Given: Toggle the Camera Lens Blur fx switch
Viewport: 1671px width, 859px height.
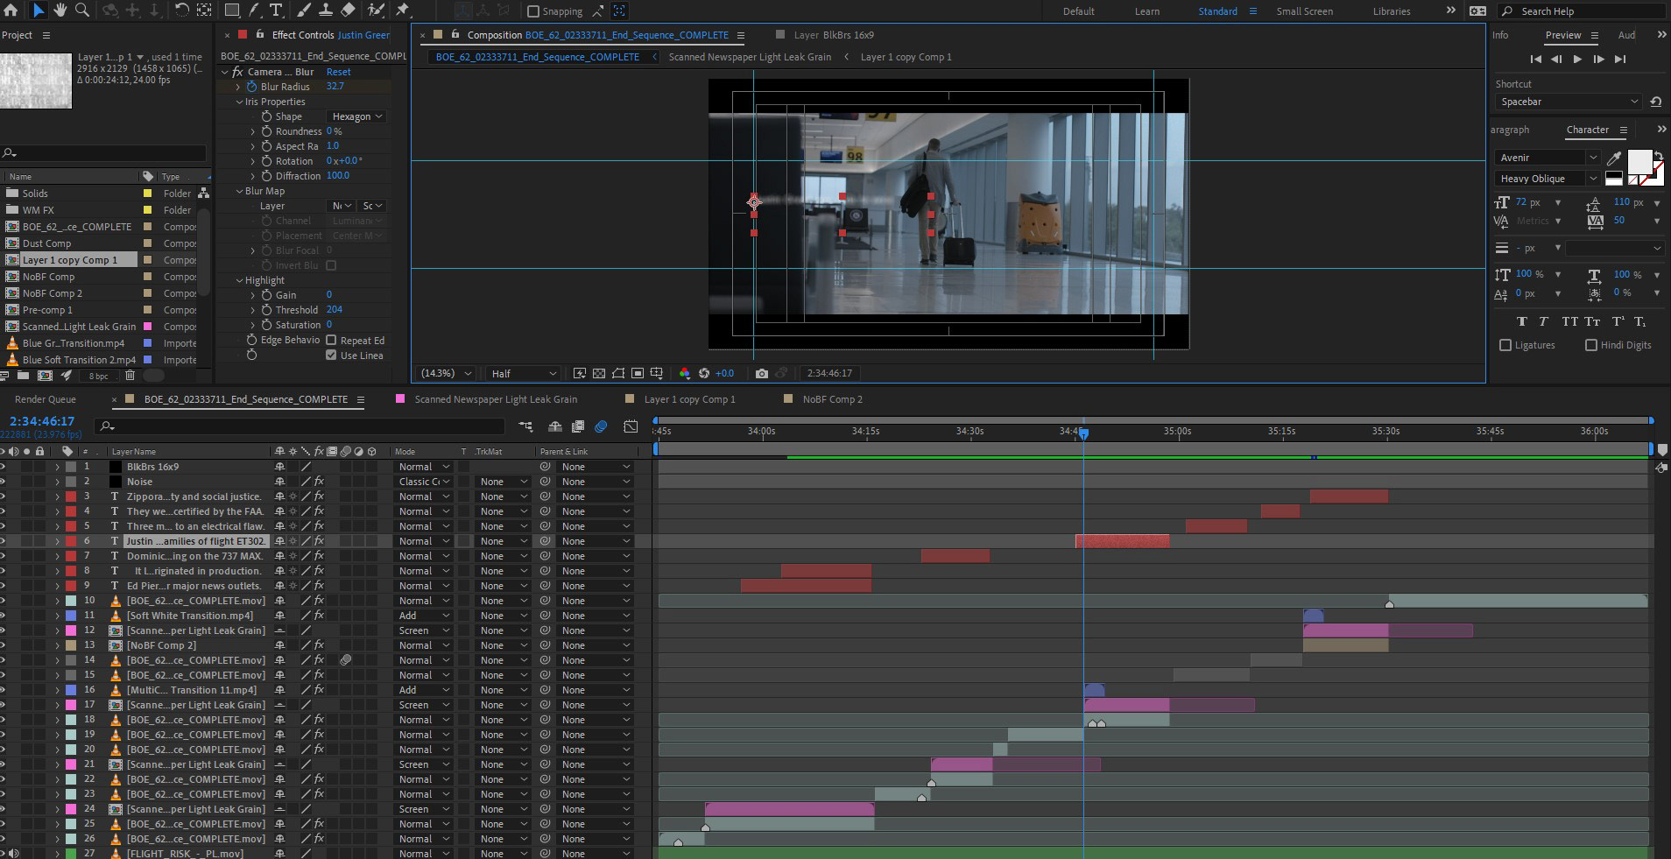Looking at the screenshot, I should [x=237, y=72].
